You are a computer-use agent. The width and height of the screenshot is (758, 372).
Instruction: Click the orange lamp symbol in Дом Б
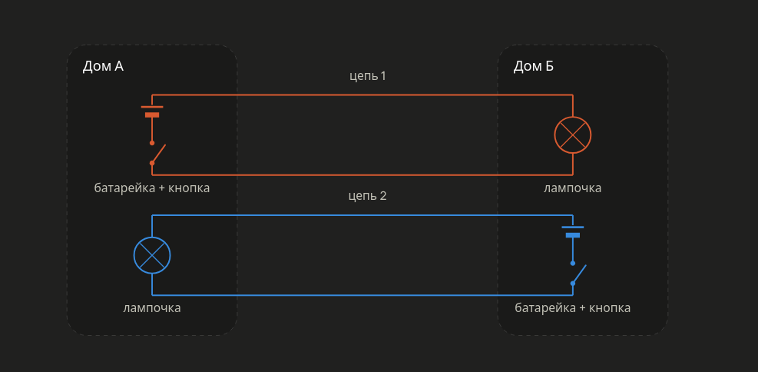click(572, 135)
